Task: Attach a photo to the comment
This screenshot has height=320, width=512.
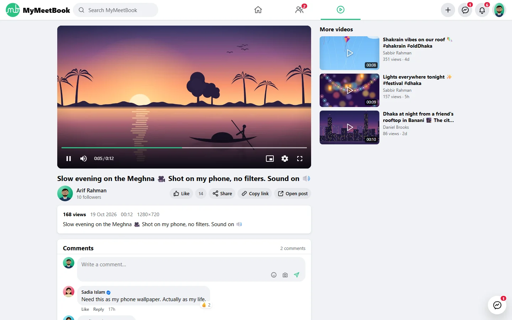Action: pos(285,275)
